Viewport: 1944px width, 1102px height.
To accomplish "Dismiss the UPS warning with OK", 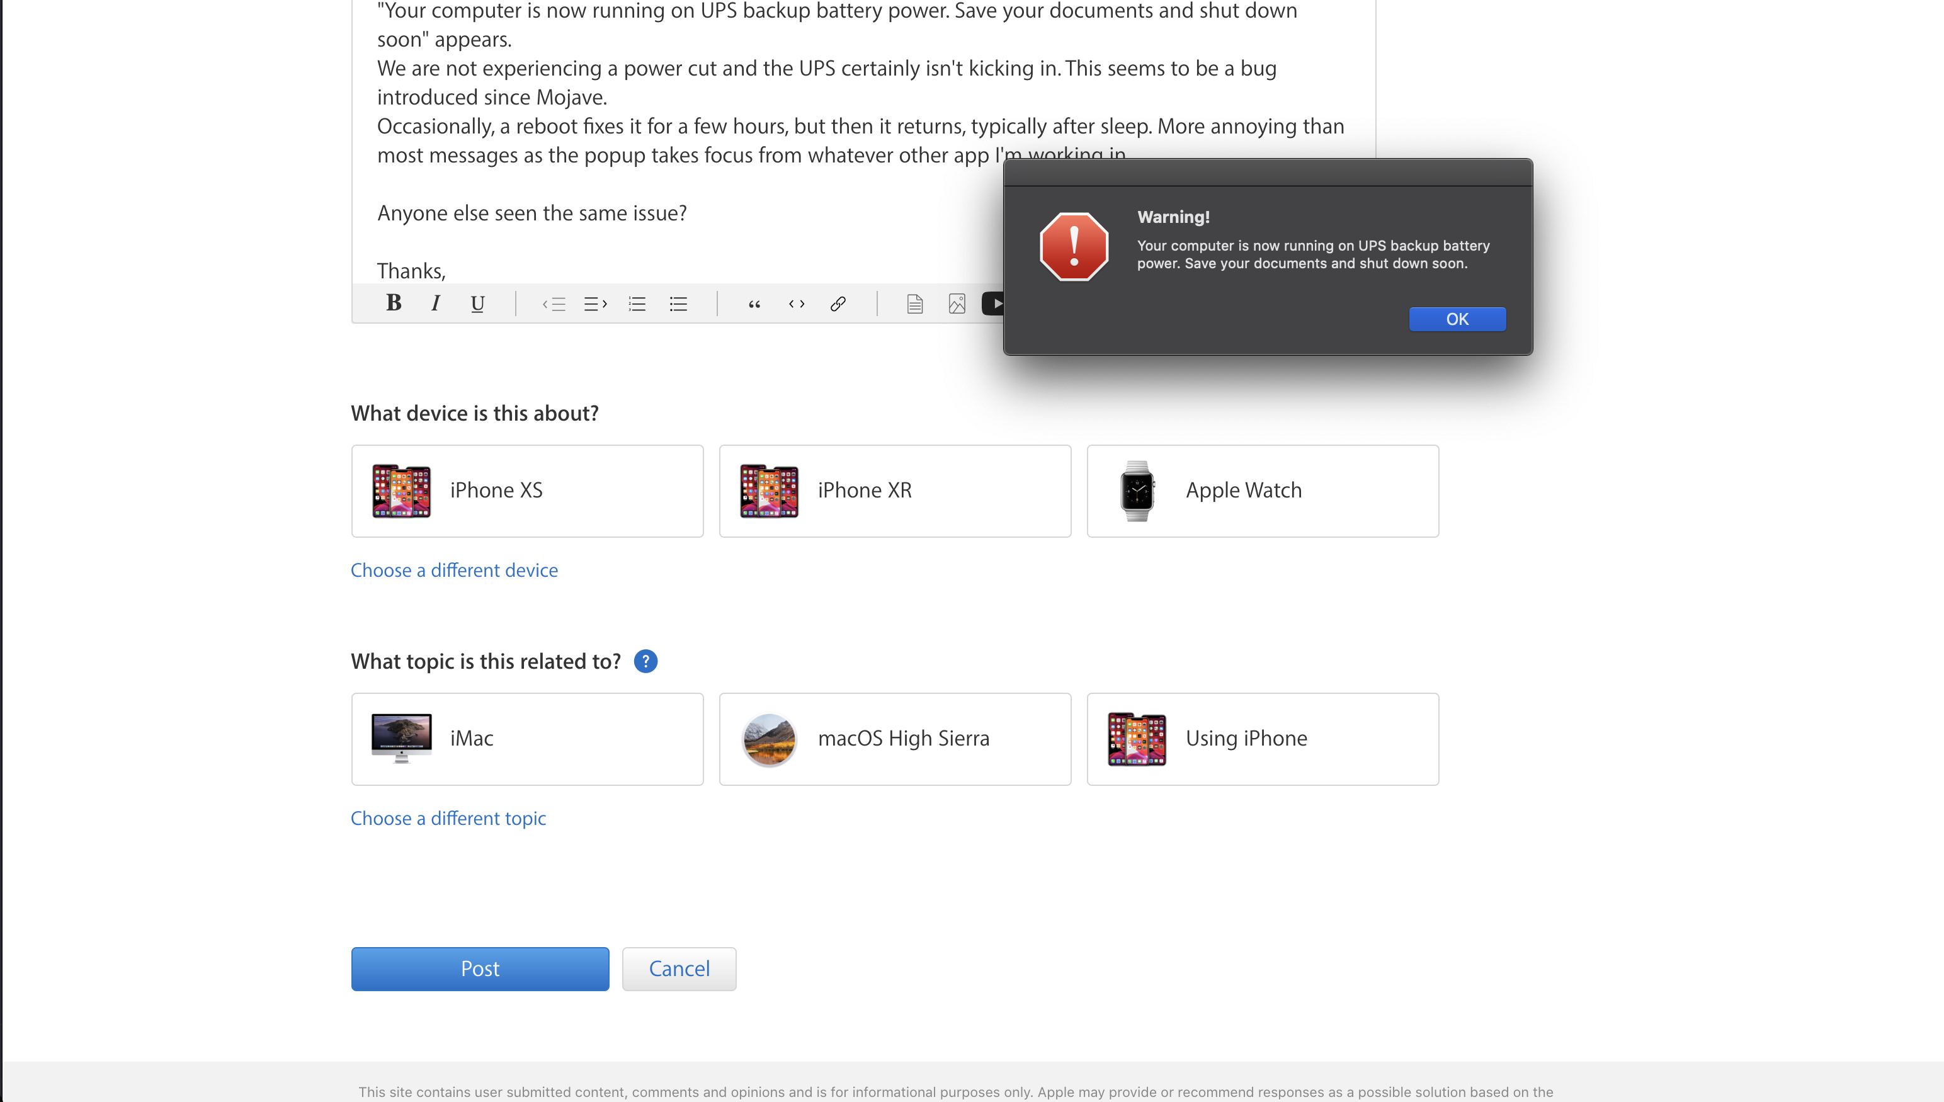I will click(x=1457, y=319).
